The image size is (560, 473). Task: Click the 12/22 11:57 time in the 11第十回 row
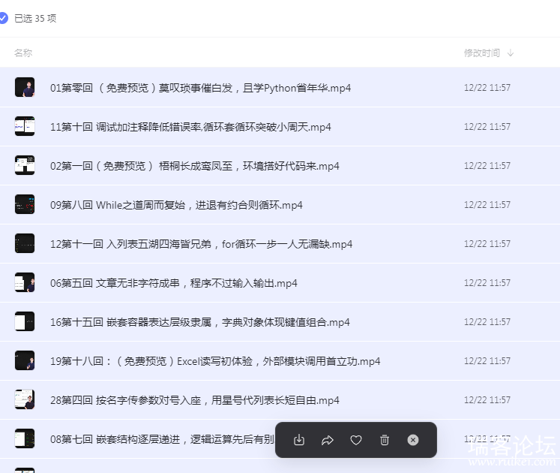click(487, 127)
